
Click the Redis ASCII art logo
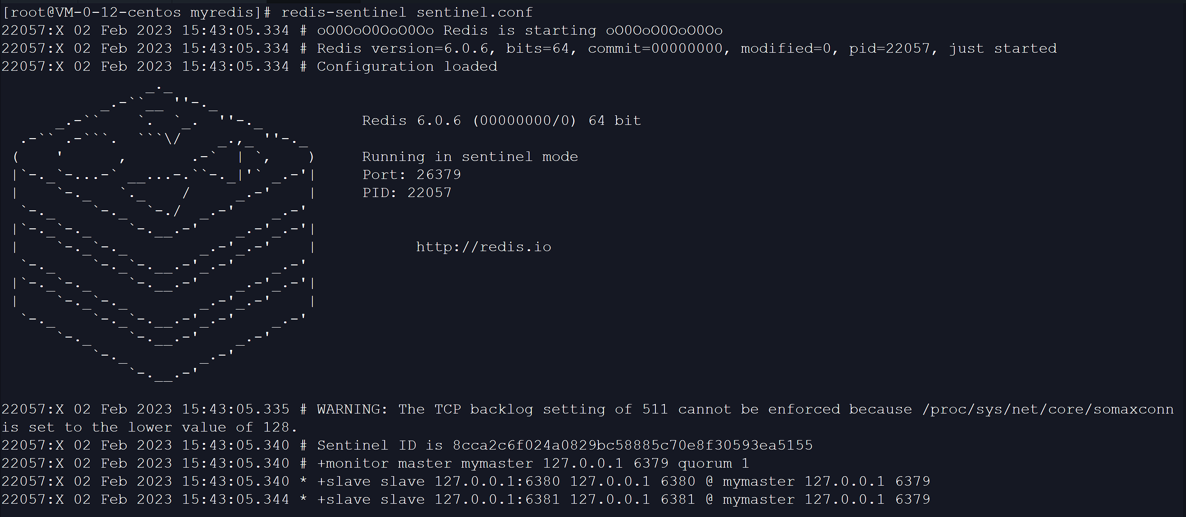point(164,233)
